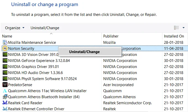Image resolution: width=188 pixels, height=112 pixels.
Task: Click Acer Incorporated publisher cell
Action: pyautogui.click(x=118, y=85)
